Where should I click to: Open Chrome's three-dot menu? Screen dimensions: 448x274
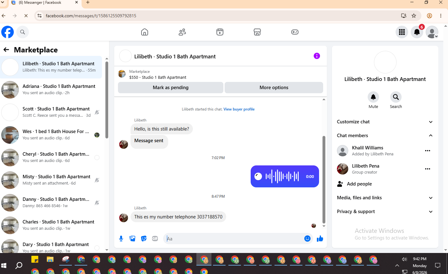click(x=441, y=16)
